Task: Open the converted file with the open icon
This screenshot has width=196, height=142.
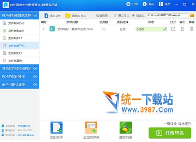Action: [x=173, y=29]
